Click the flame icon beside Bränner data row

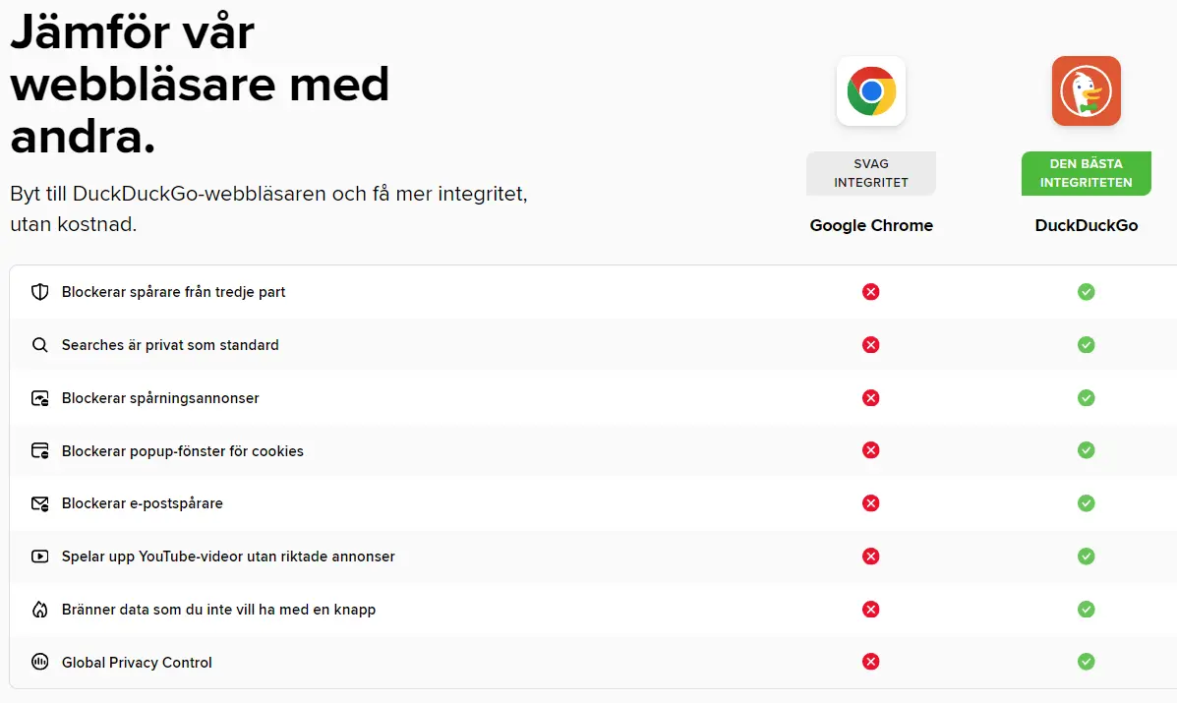pyautogui.click(x=39, y=610)
